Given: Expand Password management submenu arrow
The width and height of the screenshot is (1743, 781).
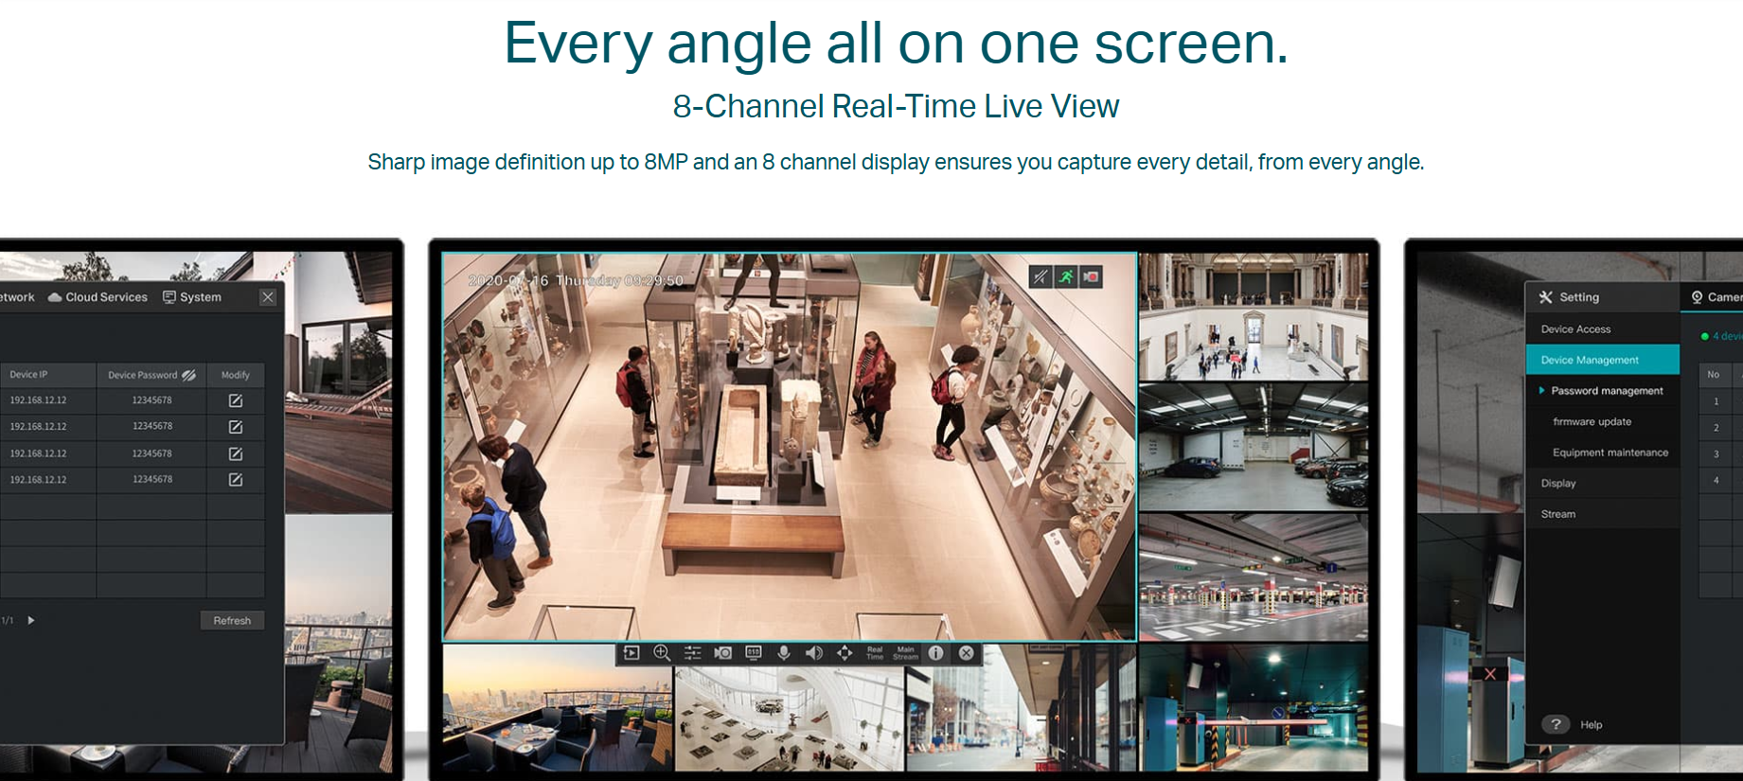Looking at the screenshot, I should [1541, 390].
